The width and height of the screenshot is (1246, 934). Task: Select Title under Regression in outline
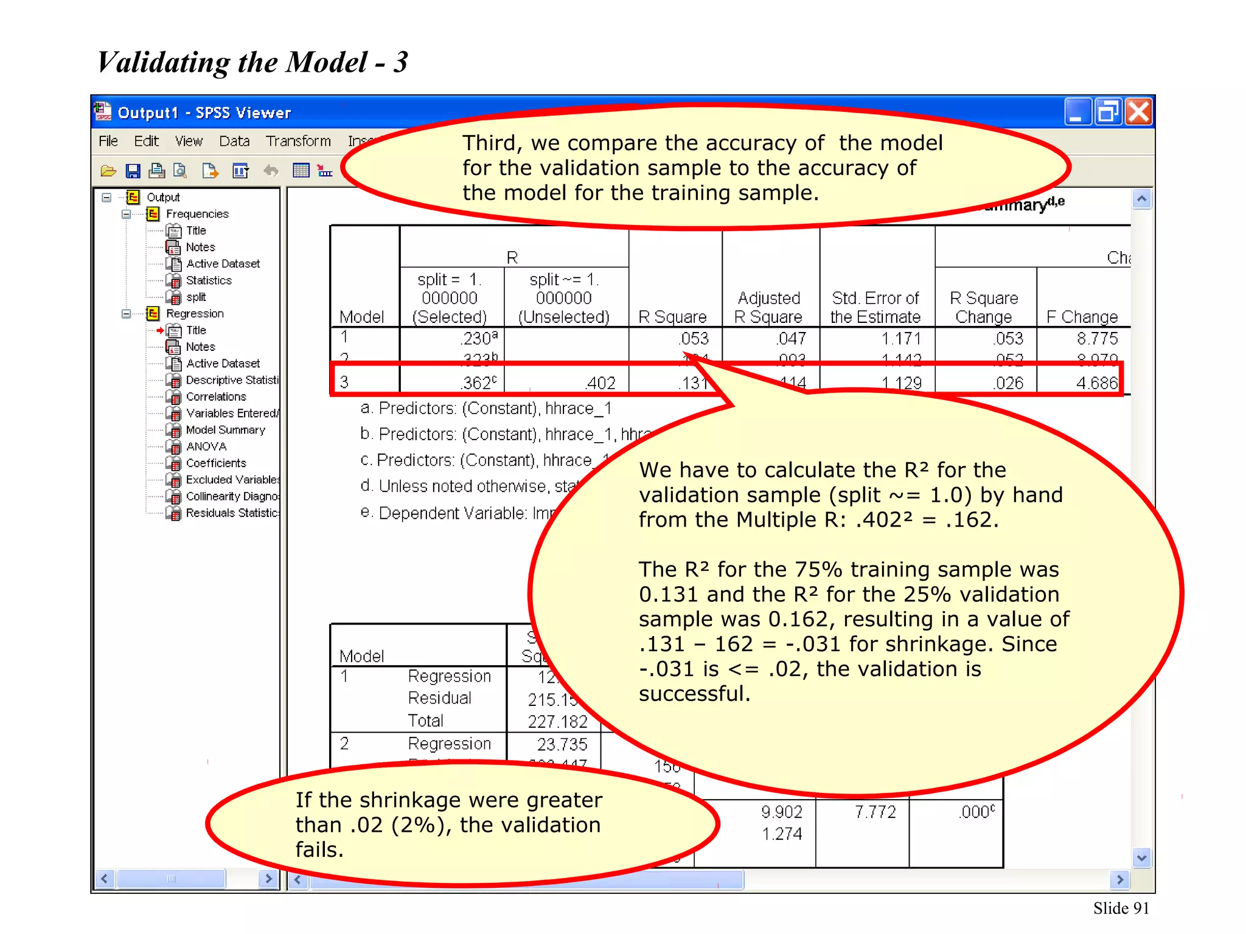[196, 330]
